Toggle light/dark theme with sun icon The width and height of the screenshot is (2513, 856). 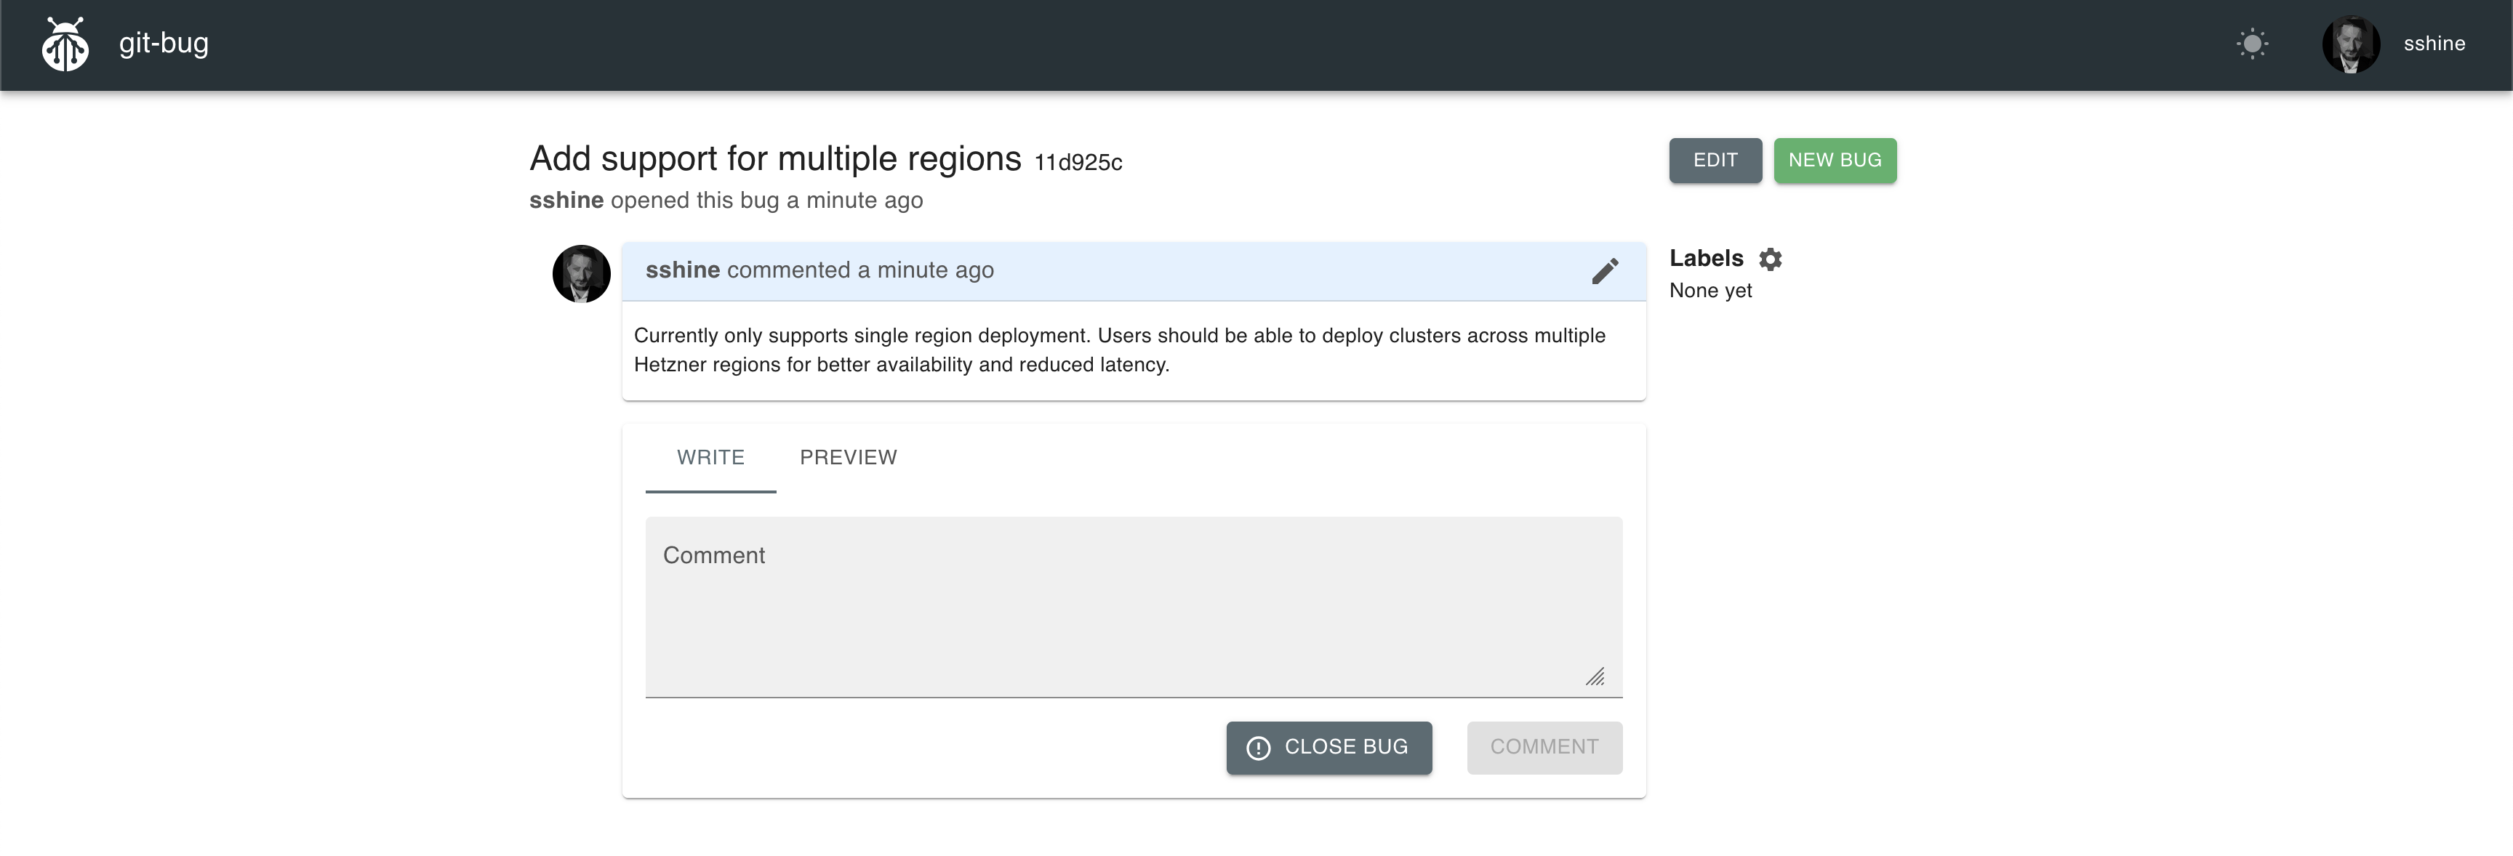click(x=2253, y=44)
